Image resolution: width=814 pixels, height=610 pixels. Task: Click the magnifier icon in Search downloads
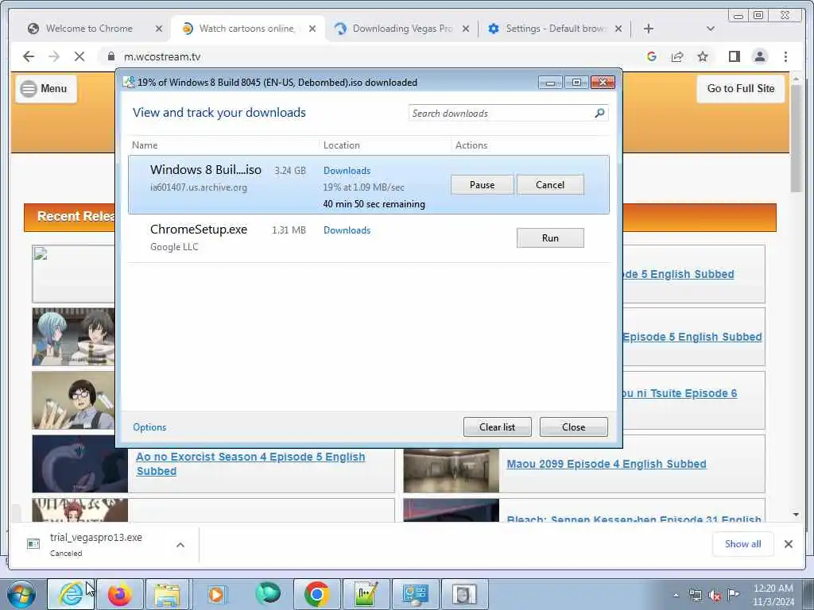coord(599,113)
